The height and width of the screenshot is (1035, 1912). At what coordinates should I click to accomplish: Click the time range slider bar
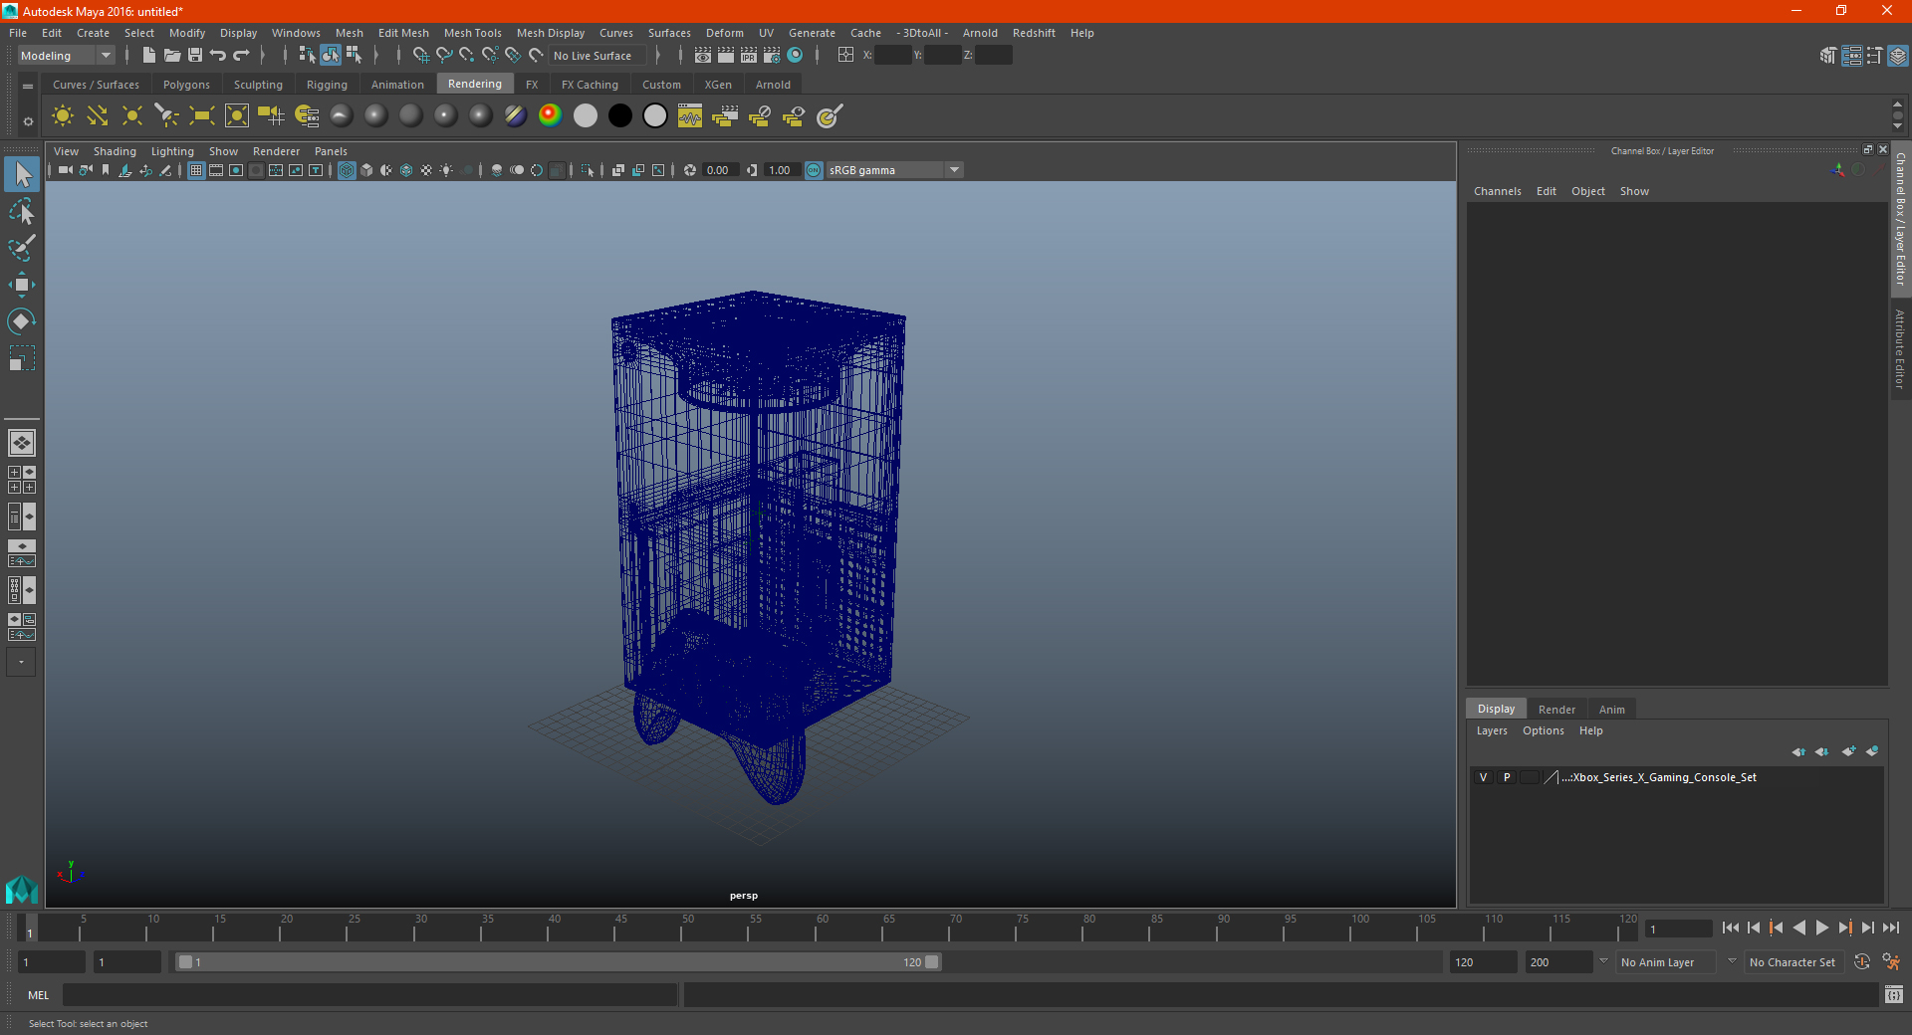[x=558, y=962]
